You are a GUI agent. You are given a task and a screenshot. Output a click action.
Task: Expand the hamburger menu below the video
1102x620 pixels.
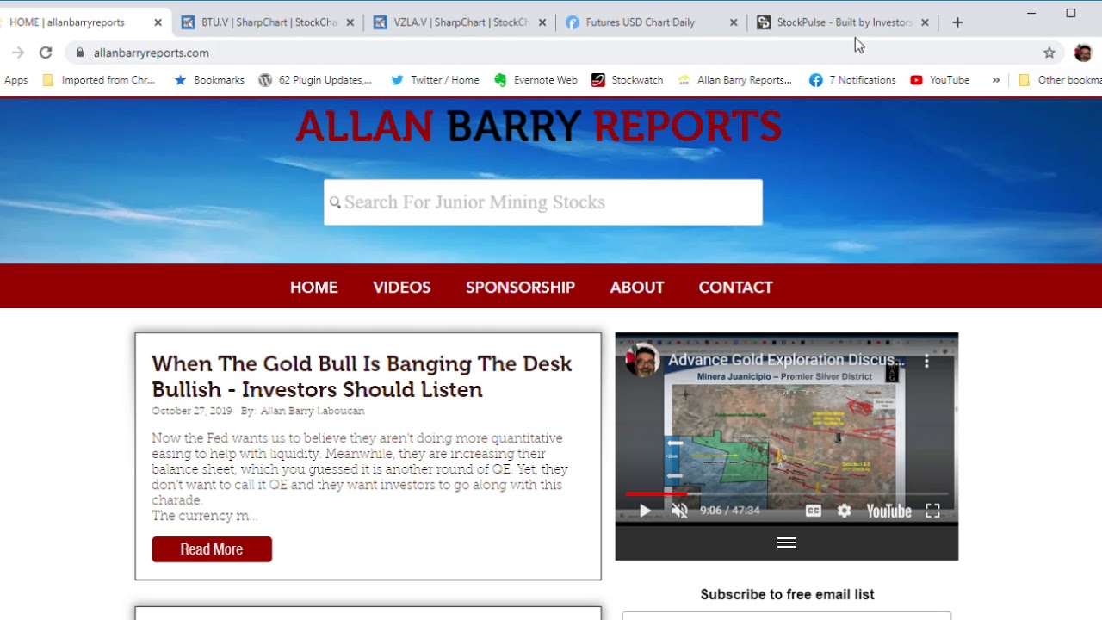[x=786, y=542]
